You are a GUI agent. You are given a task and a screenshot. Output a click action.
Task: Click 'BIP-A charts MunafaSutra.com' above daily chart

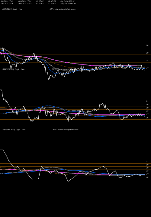(x=63, y=9)
